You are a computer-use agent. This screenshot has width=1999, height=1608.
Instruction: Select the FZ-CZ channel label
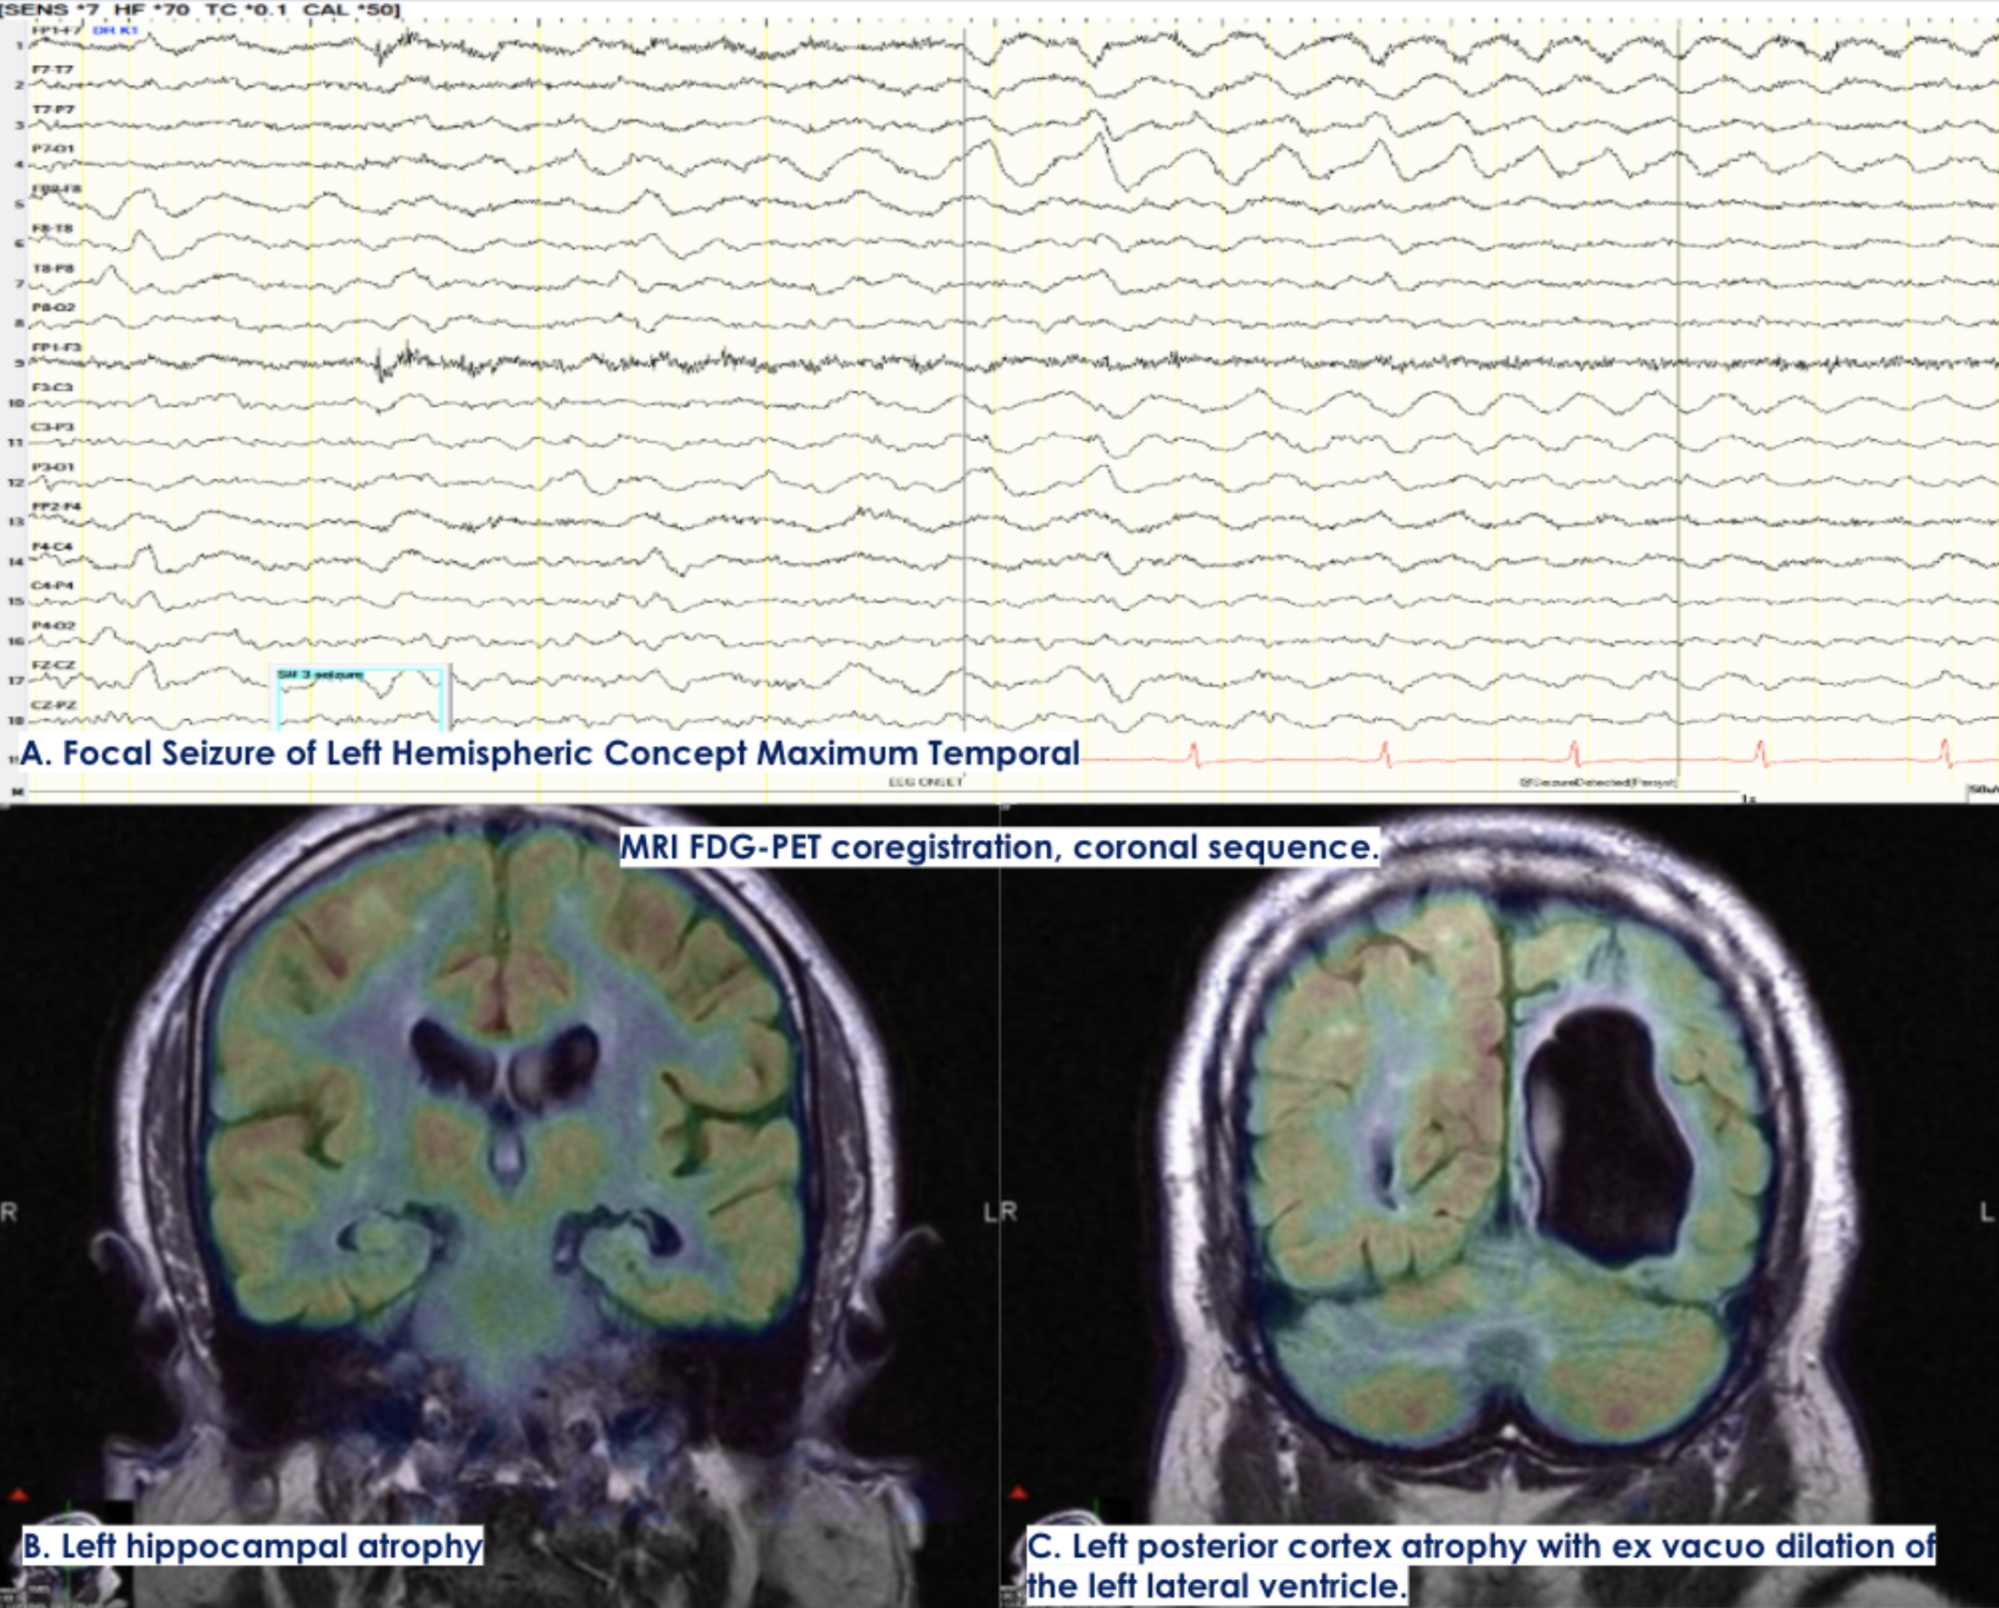53,666
